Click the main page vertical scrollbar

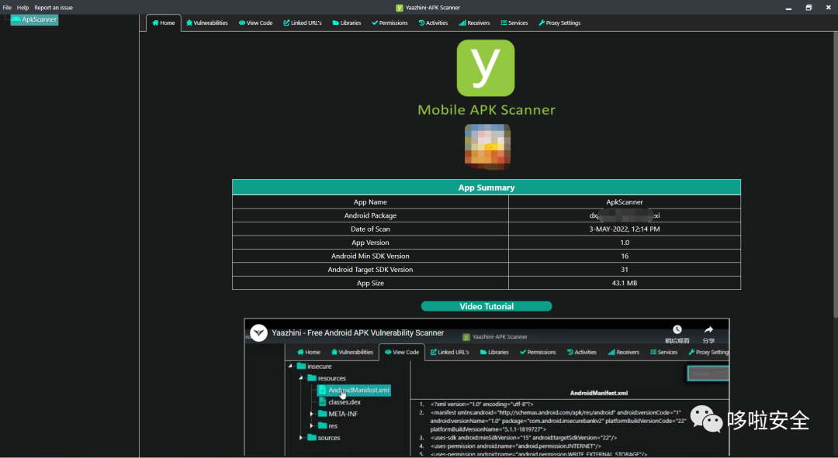tap(835, 174)
